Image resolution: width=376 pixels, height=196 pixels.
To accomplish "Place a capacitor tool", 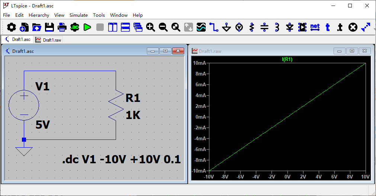I will click(x=264, y=28).
